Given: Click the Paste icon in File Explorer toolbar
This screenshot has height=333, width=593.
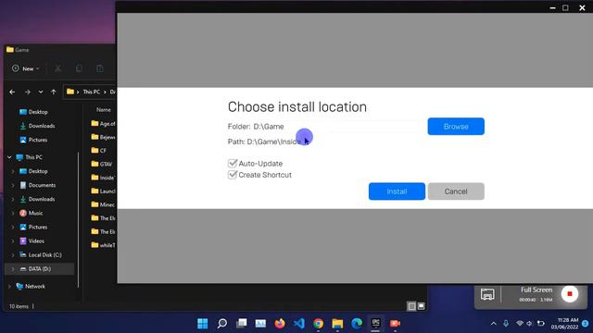Looking at the screenshot, I should pos(100,68).
